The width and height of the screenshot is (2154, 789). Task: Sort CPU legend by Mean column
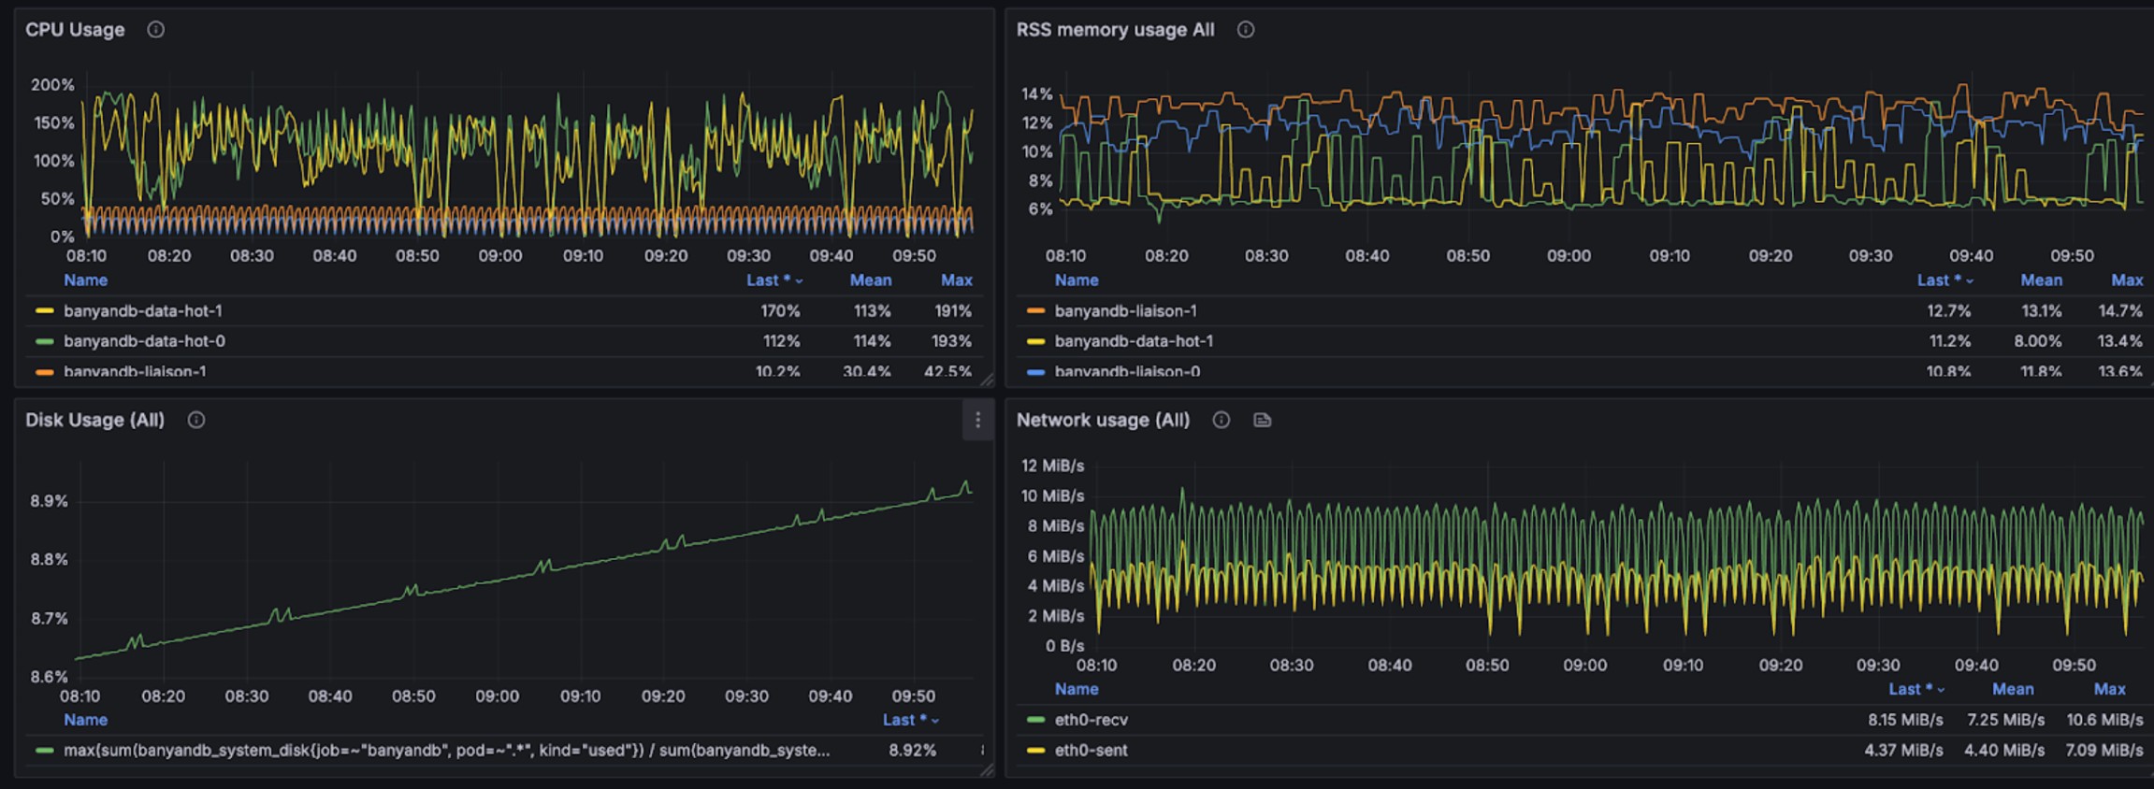tap(870, 280)
